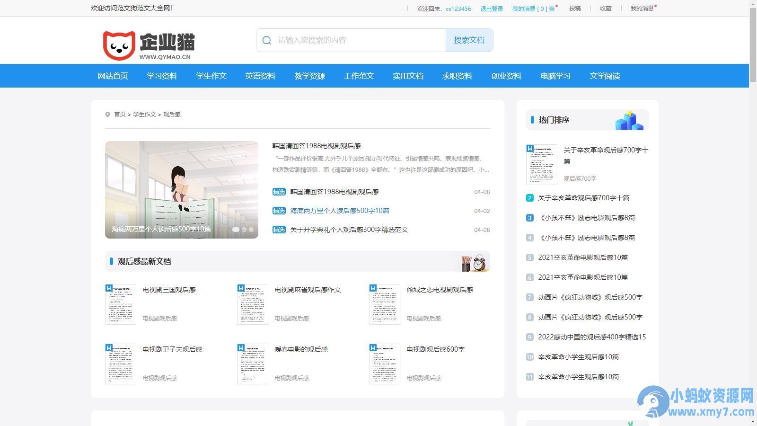Image resolution: width=757 pixels, height=426 pixels.
Task: Open 暖春电影的观后感 title
Action: (x=301, y=349)
